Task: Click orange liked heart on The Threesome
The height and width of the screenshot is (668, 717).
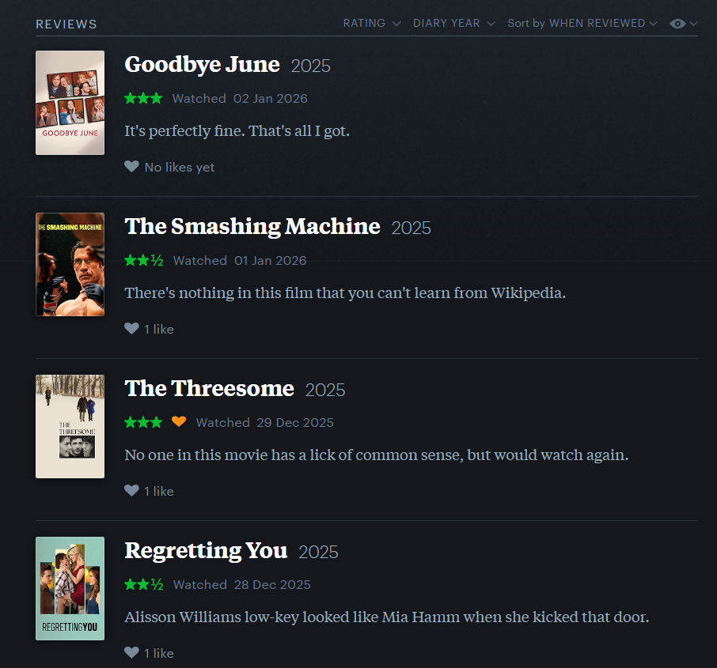Action: (179, 422)
